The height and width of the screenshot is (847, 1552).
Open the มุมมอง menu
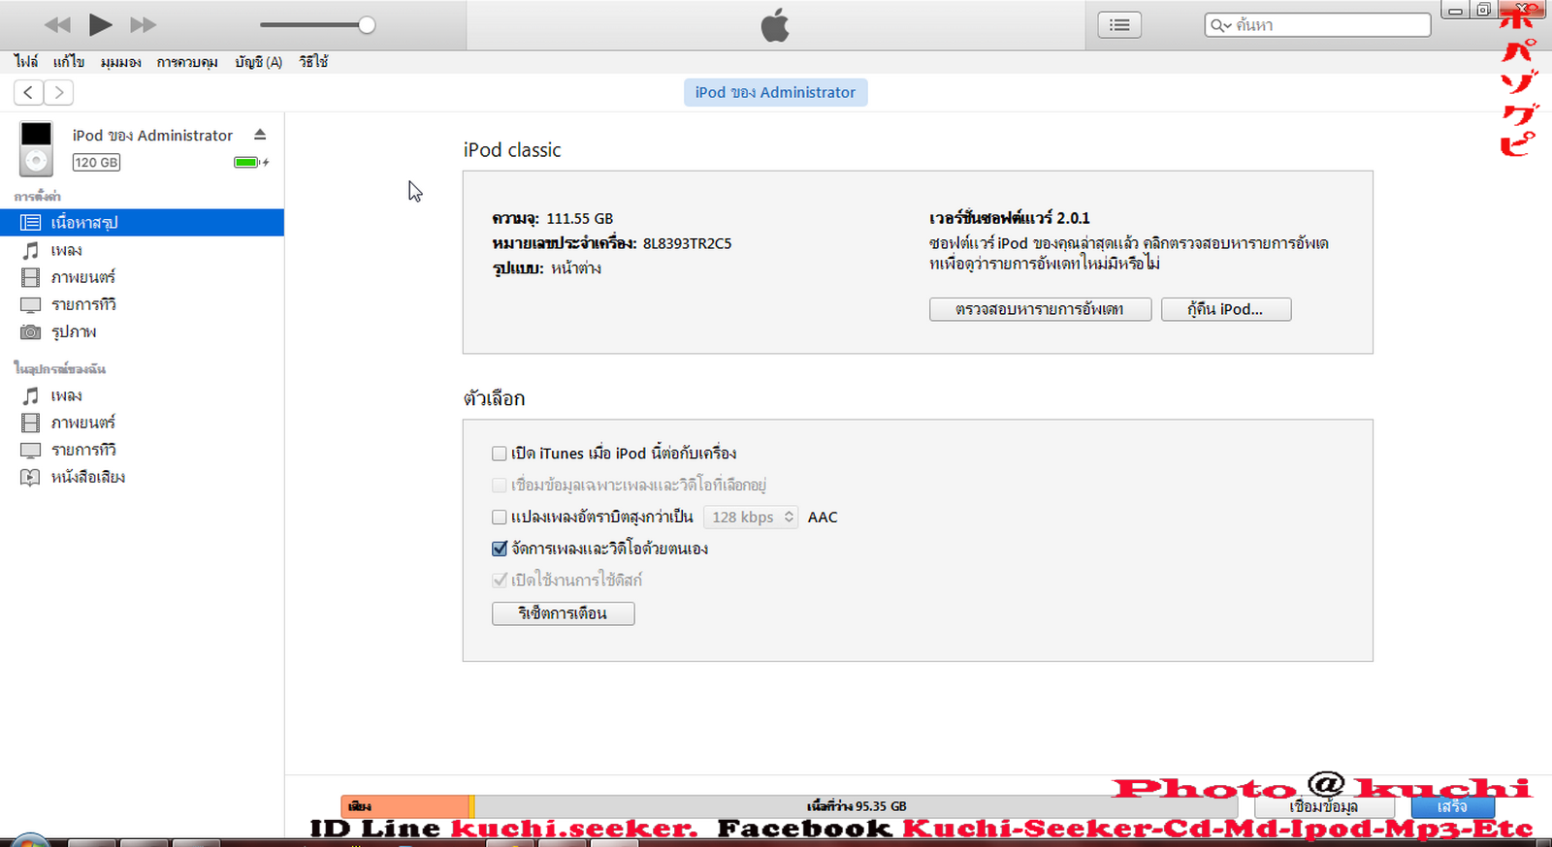coord(121,62)
